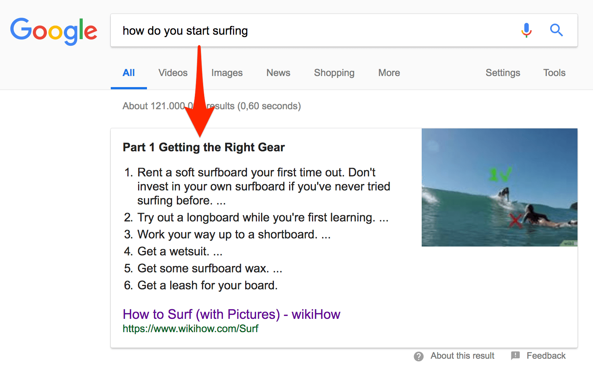This screenshot has width=593, height=372.
Task: Click the Google logo
Action: click(54, 31)
